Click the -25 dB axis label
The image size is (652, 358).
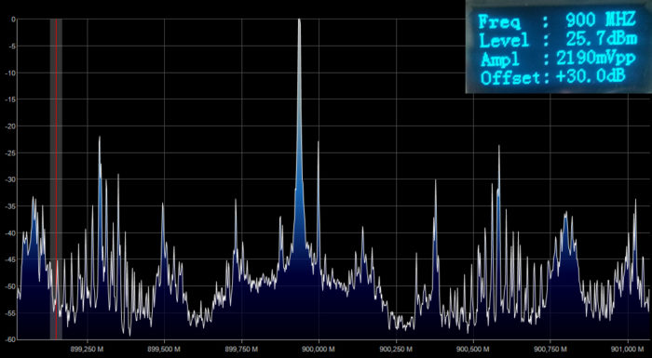(11, 152)
